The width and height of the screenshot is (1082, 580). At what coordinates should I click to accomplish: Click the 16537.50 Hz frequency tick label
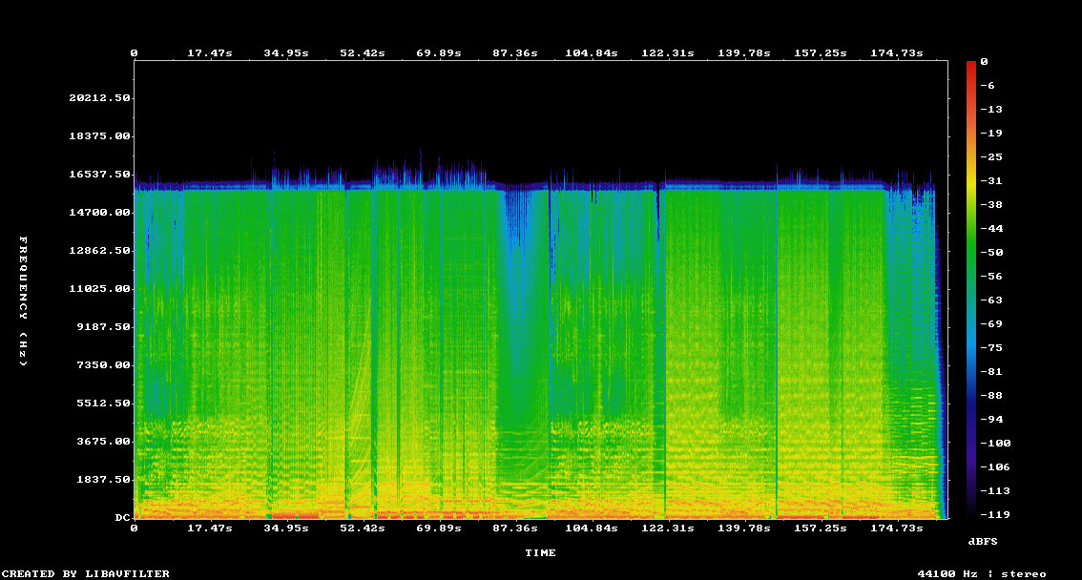pos(99,174)
